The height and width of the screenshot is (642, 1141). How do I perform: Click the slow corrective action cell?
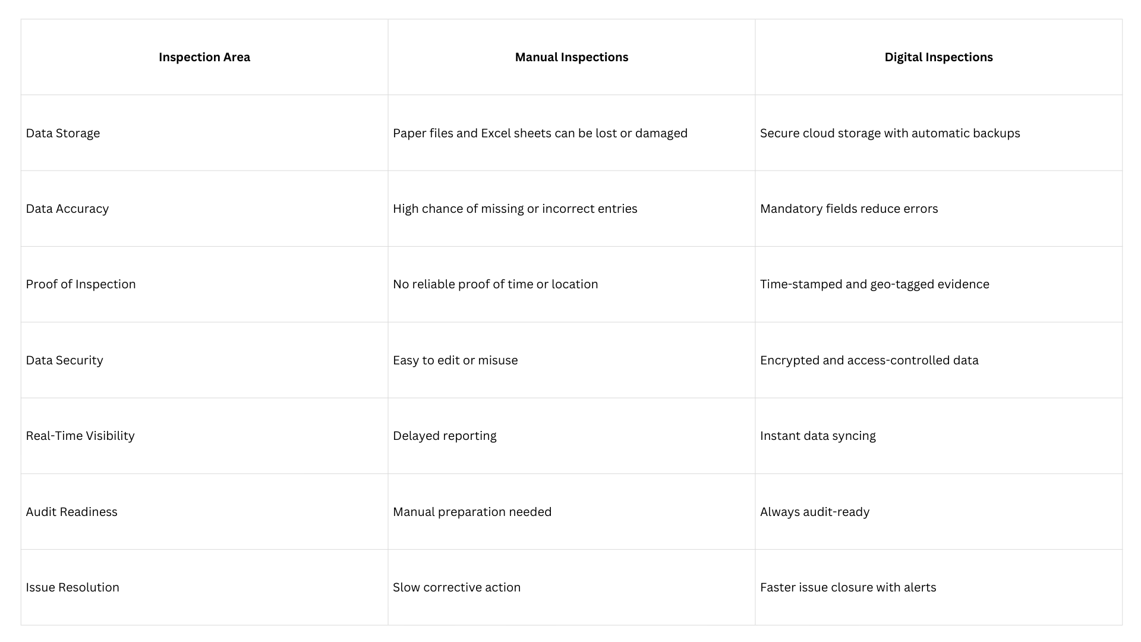pos(456,587)
